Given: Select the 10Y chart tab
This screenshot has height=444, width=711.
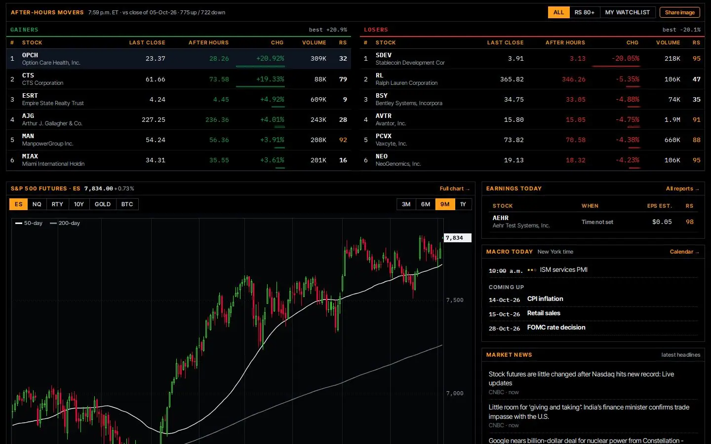Looking at the screenshot, I should tap(79, 204).
